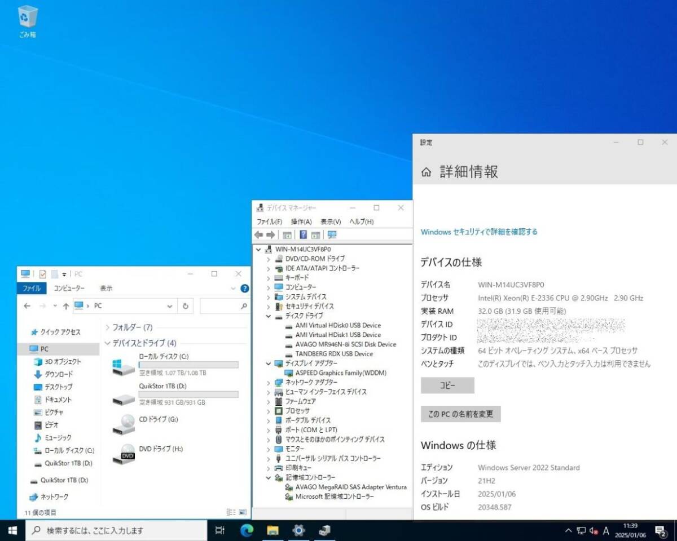Open File Explorer from the taskbar
Viewport: 677px width, 541px height.
click(273, 530)
